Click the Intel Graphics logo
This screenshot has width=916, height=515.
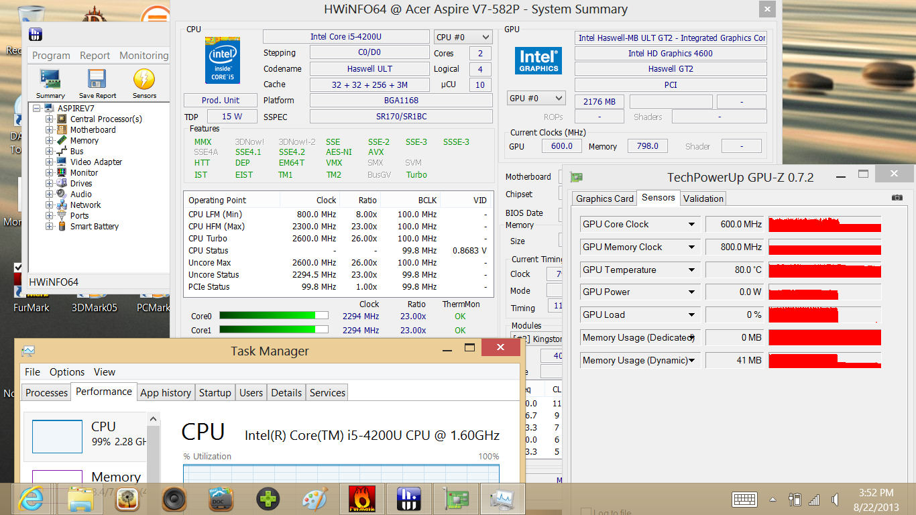538,60
